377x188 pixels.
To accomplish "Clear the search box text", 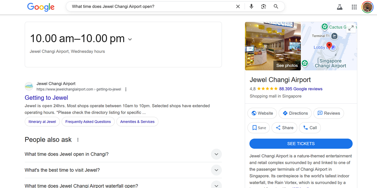I will pos(238,7).
